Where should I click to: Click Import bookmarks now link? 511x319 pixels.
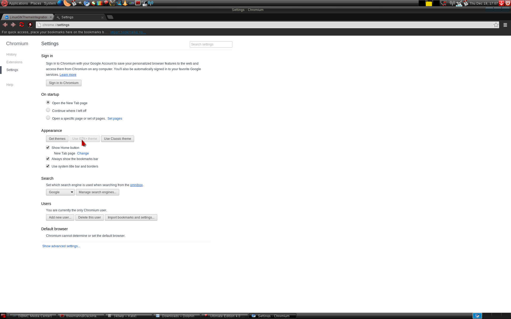[x=128, y=32]
